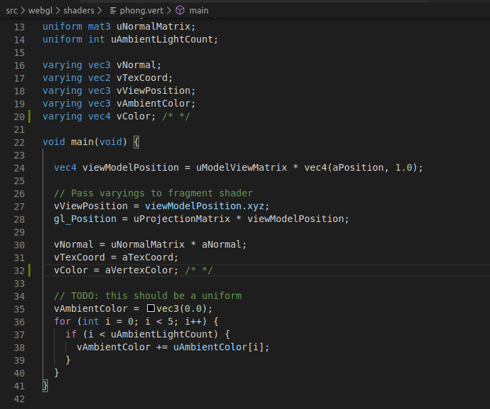
Task: Click 'viewModelPosition' variable on line 24
Action: pyautogui.click(x=131, y=167)
